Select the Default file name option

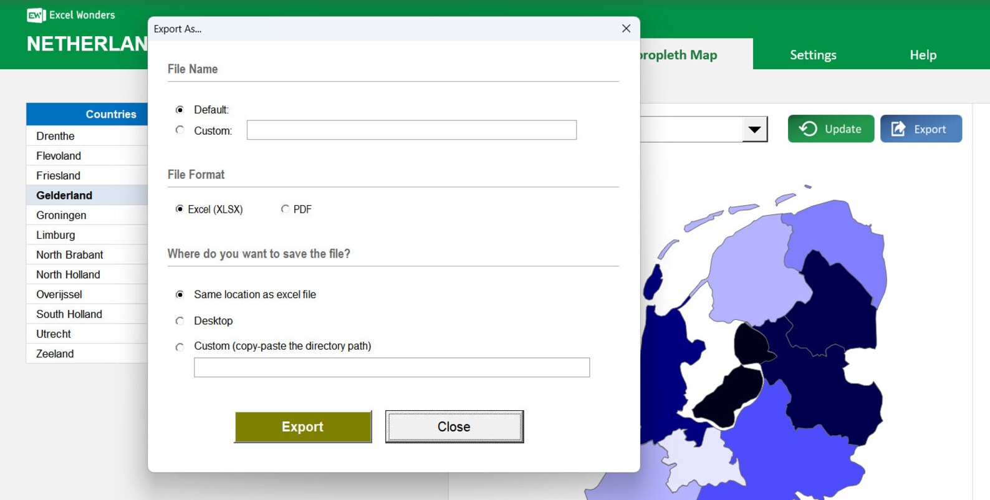[x=180, y=110]
